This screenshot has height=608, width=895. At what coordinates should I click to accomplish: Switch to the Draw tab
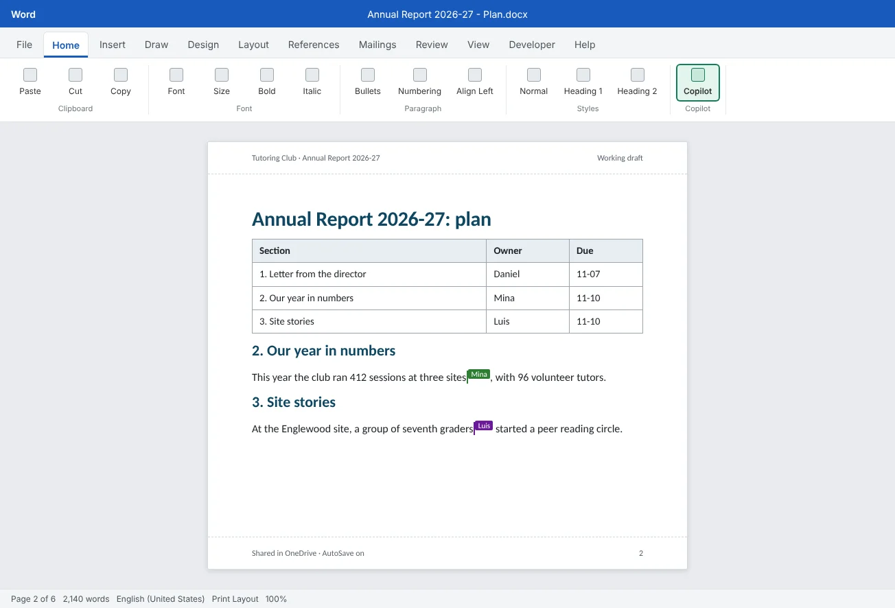156,45
